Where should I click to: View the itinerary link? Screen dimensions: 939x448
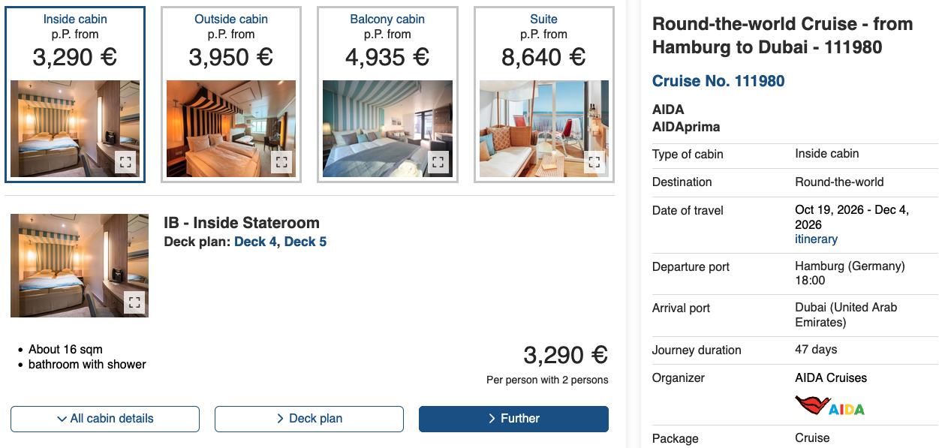(x=816, y=239)
